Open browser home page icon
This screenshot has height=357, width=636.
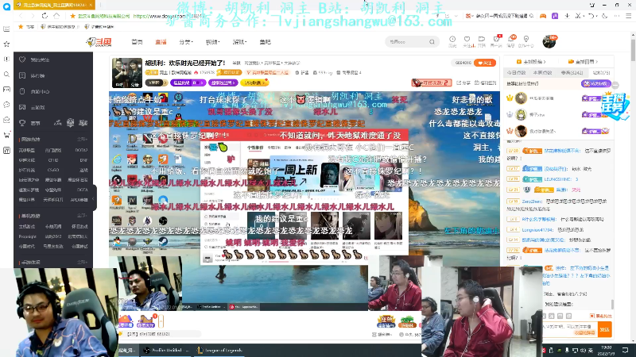click(56, 16)
